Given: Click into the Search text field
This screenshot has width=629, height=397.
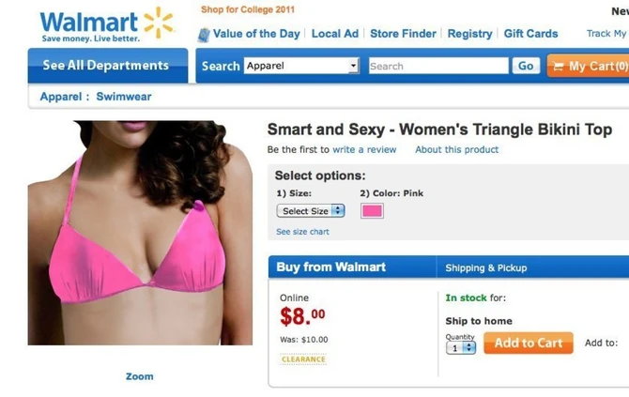Looking at the screenshot, I should (438, 66).
